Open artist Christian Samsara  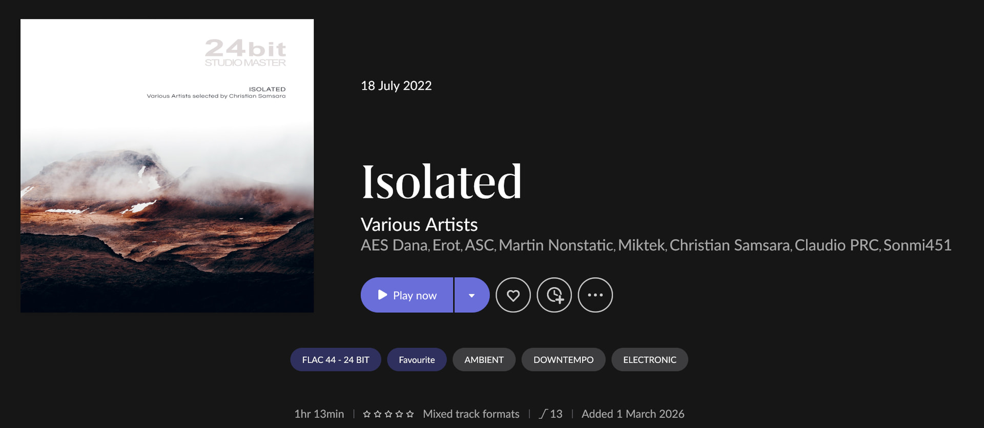[729, 246]
